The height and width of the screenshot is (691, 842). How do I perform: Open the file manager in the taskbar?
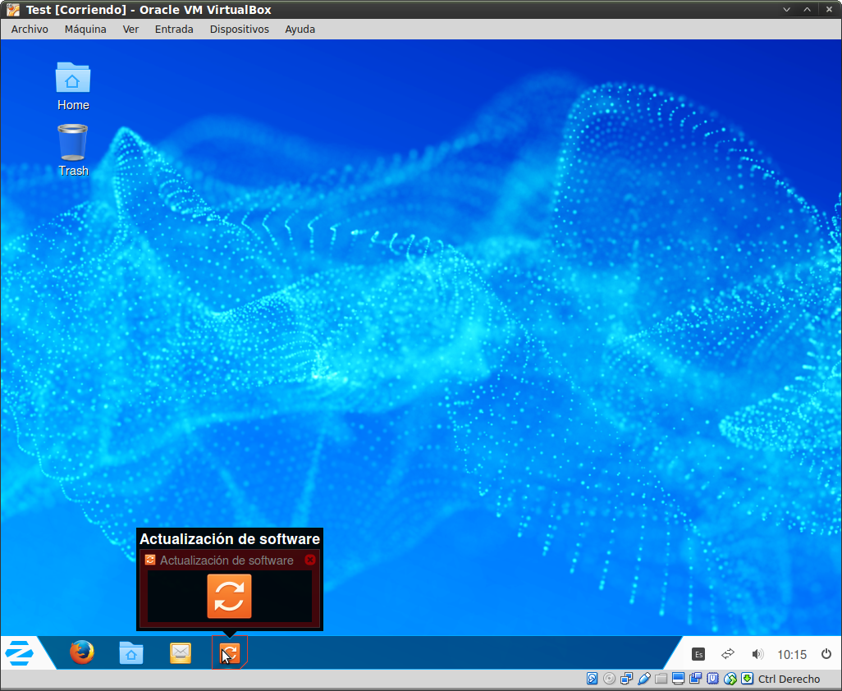[131, 653]
